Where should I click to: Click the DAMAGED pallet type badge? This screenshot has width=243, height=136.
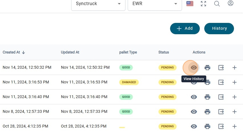(129, 82)
